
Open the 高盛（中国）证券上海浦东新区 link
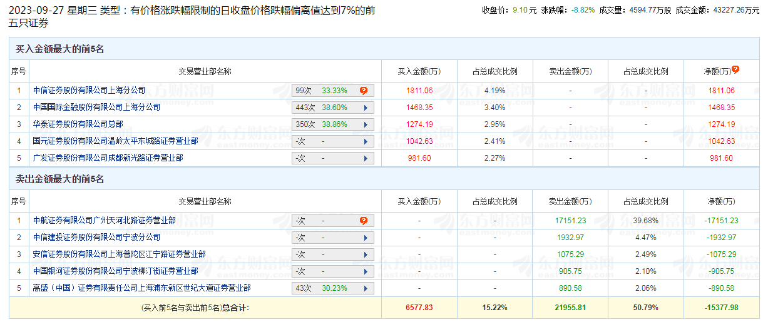click(141, 288)
